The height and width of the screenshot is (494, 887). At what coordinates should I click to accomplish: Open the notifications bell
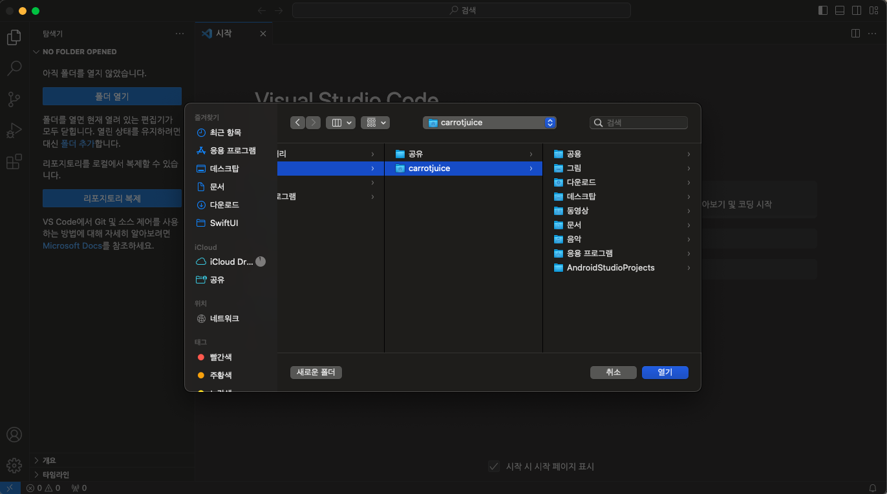(873, 488)
